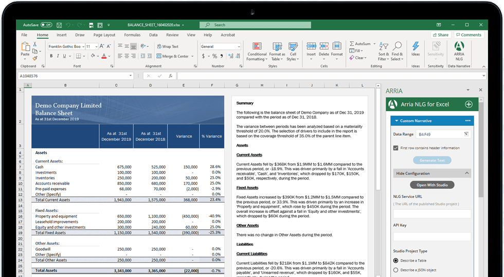The image size is (504, 277).
Task: Uncheck 'First row contains header information'
Action: [x=395, y=148]
